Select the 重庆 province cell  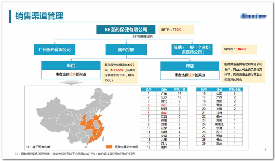pyautogui.click(x=219, y=143)
